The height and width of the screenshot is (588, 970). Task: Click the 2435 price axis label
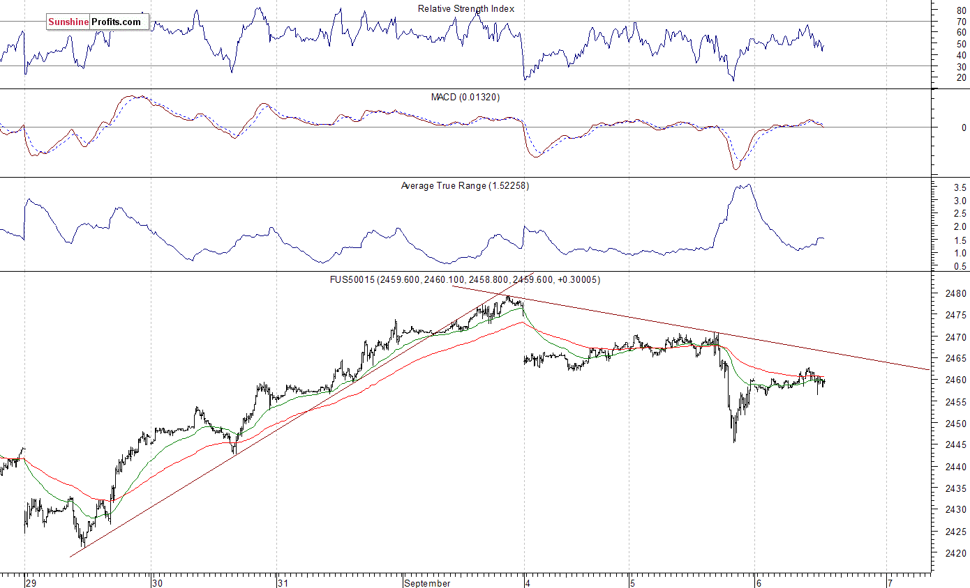click(x=956, y=488)
